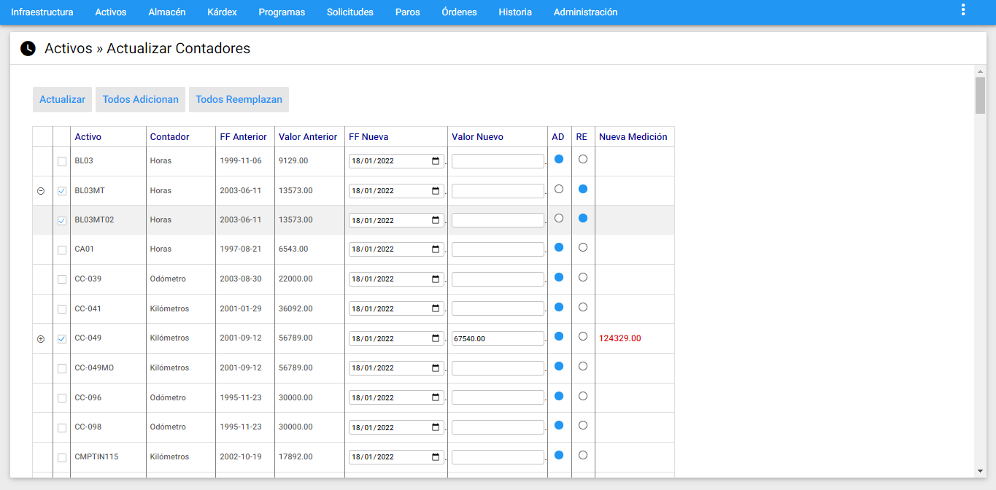This screenshot has width=996, height=490.
Task: Click the Valor Nuevo field containing 67540.00
Action: click(x=498, y=338)
